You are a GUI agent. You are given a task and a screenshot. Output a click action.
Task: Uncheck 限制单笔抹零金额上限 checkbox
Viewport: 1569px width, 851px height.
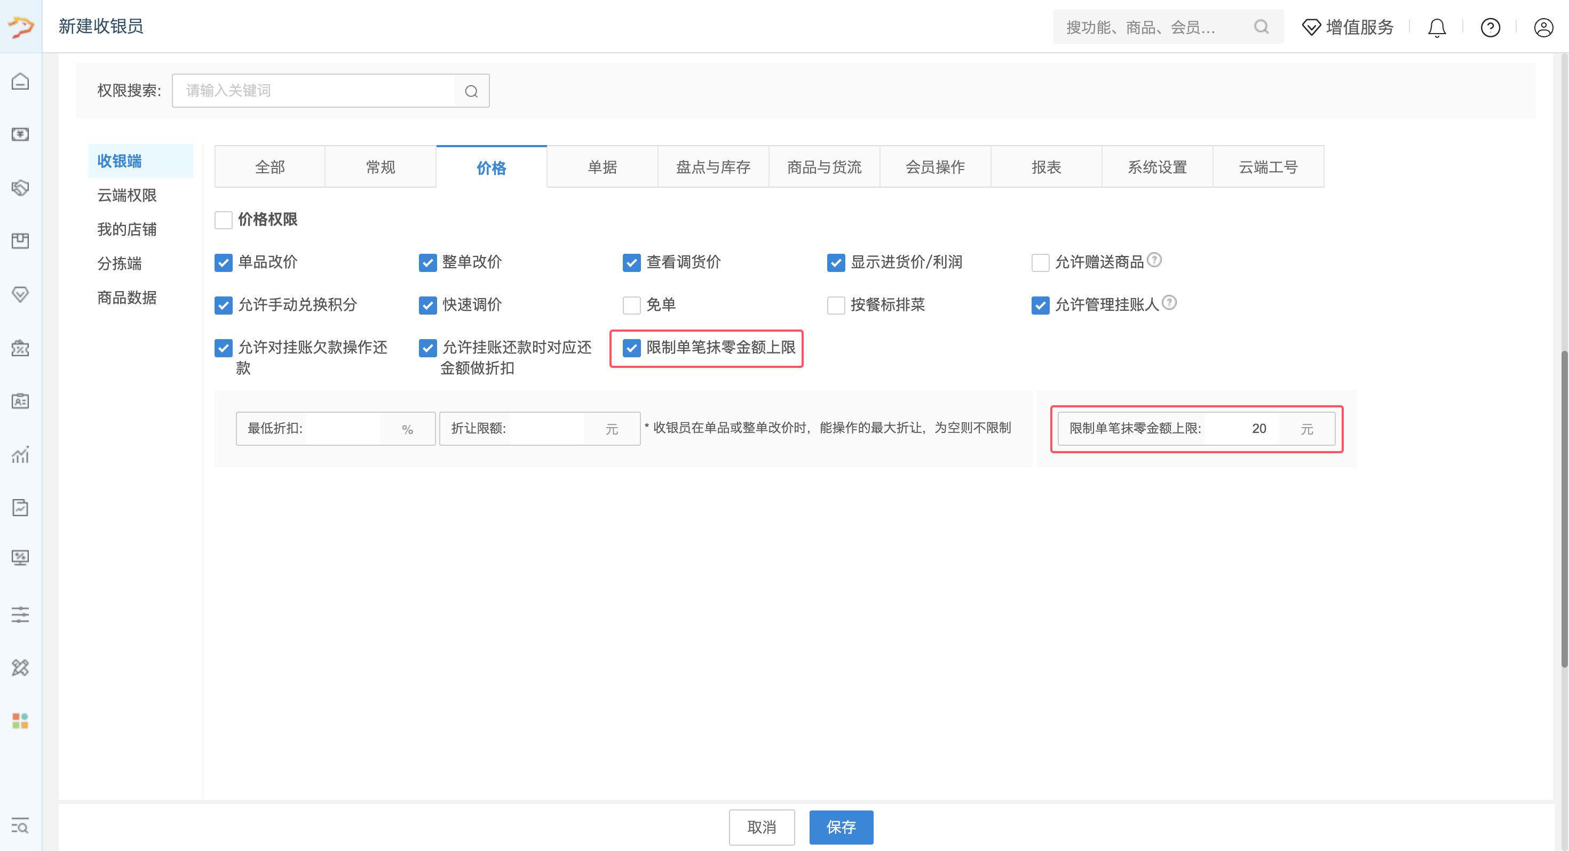click(x=632, y=348)
